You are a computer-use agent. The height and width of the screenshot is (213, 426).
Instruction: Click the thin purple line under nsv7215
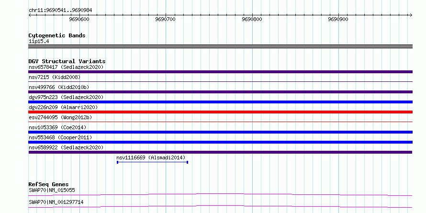(220, 81)
